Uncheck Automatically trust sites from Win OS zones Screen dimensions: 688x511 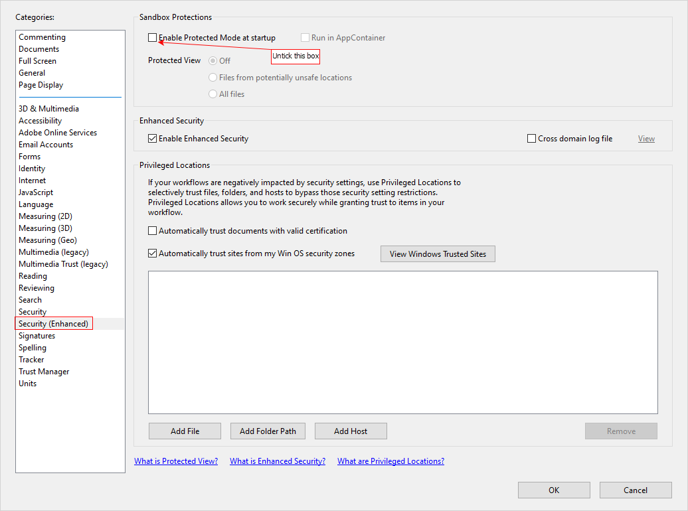click(x=152, y=254)
